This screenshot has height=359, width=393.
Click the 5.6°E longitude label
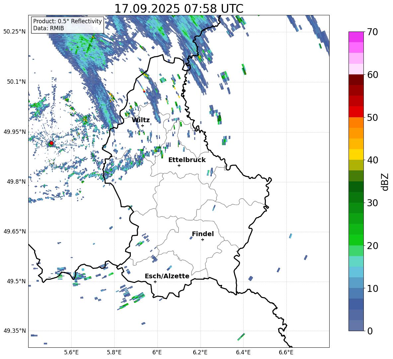pyautogui.click(x=71, y=352)
